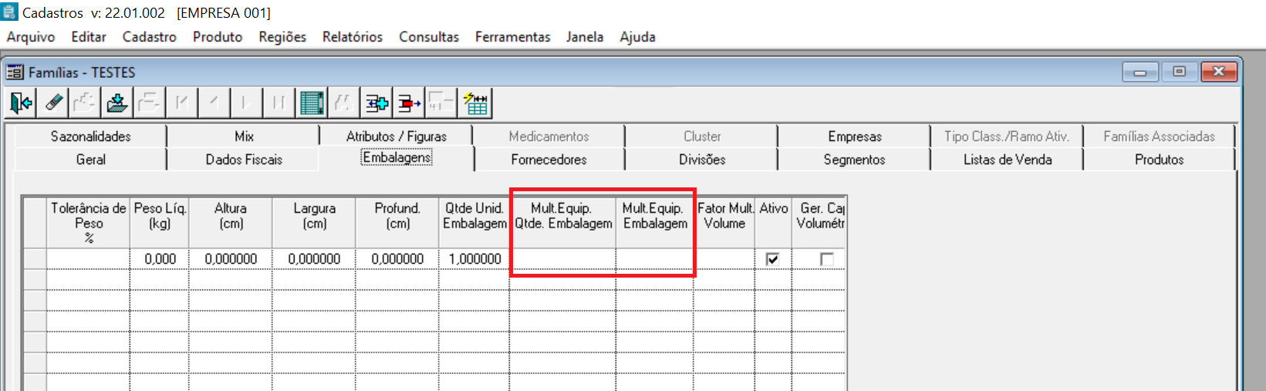Screen dimensions: 1266x391
Task: Click the lightning column width grid icon
Action: pos(475,103)
